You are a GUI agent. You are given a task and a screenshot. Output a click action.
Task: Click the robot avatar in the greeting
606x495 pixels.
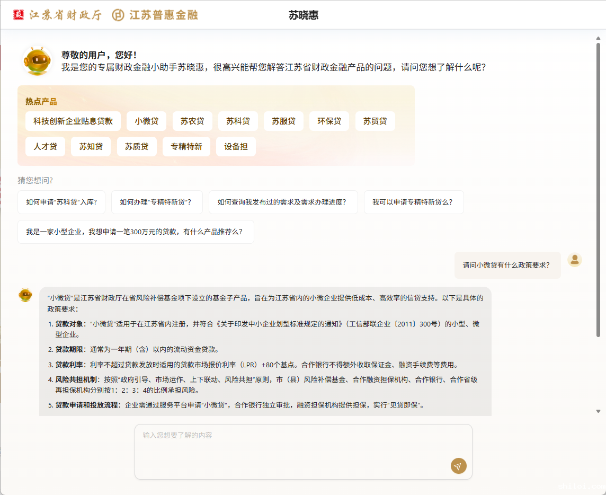point(37,61)
